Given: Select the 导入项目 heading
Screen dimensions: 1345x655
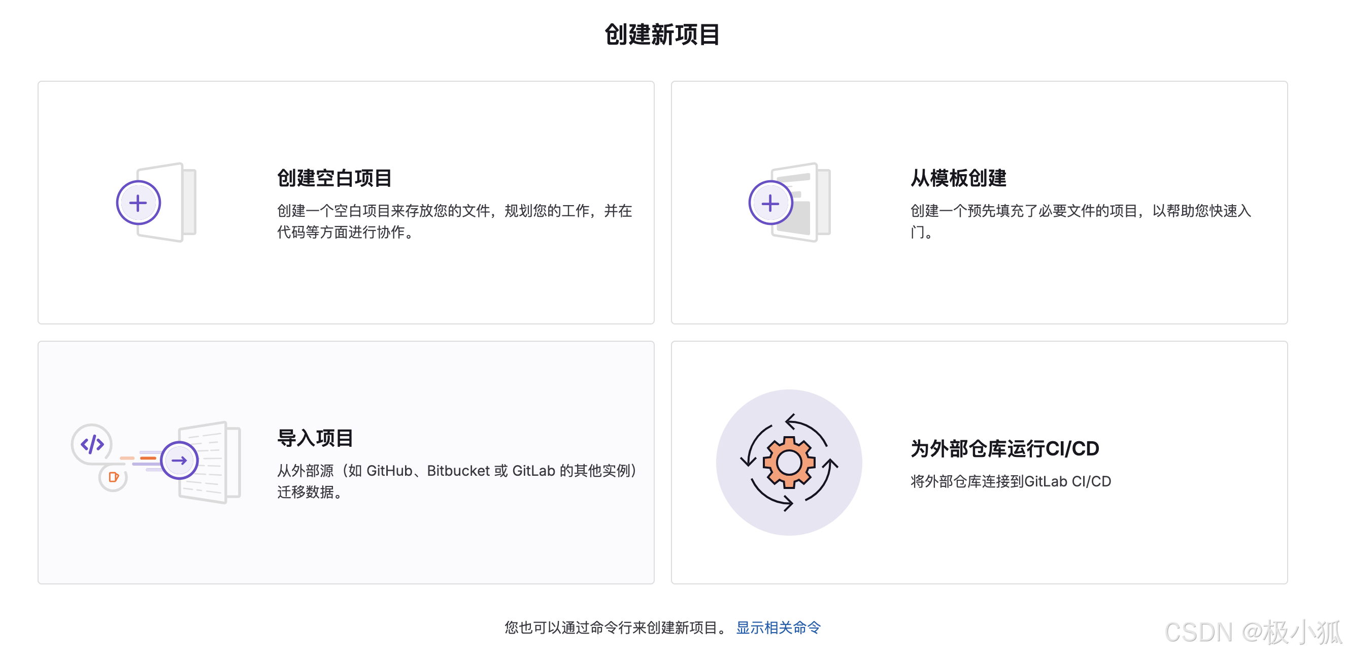Looking at the screenshot, I should click(315, 438).
